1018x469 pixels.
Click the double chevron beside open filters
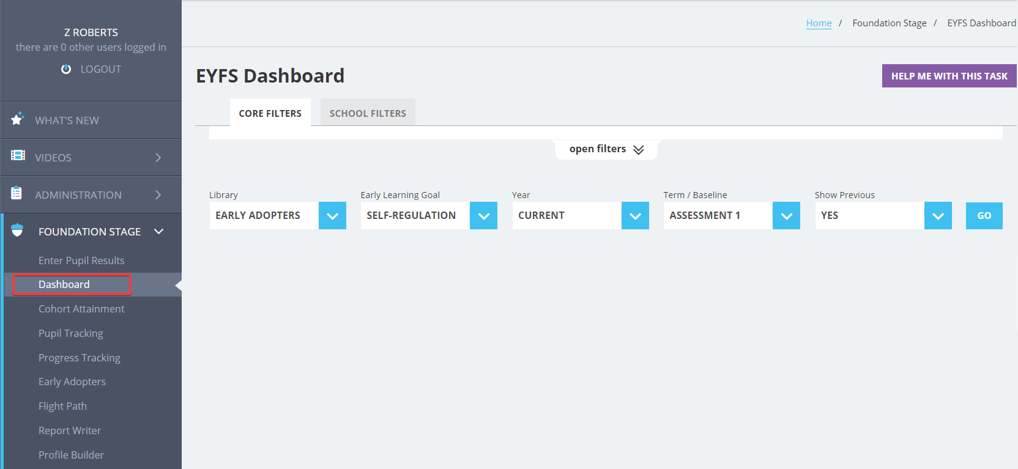[639, 150]
